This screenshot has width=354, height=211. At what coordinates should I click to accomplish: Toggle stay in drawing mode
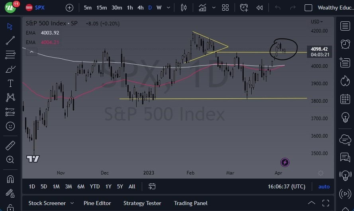[x=10, y=193]
